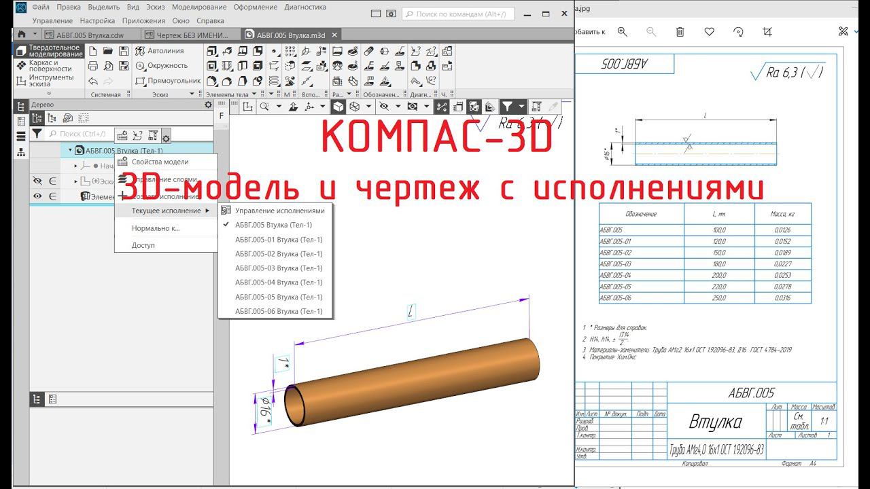Toggle the crossed-eye visibility of the Эскиз row
The height and width of the screenshot is (489, 870).
click(x=37, y=181)
